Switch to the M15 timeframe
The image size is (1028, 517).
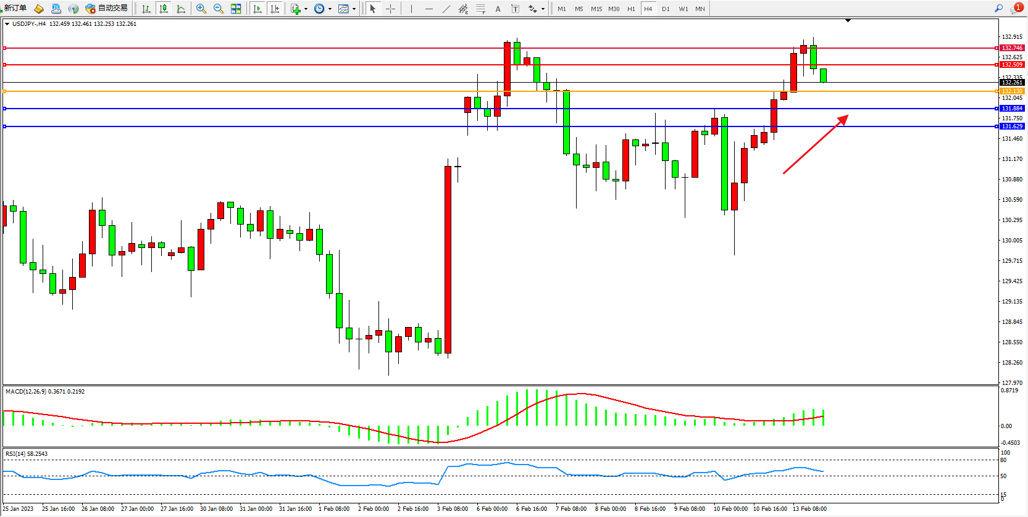tap(596, 9)
